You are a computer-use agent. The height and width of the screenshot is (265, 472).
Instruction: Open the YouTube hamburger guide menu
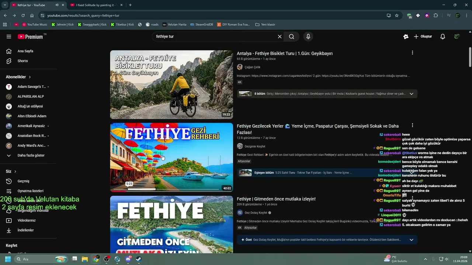(x=9, y=36)
